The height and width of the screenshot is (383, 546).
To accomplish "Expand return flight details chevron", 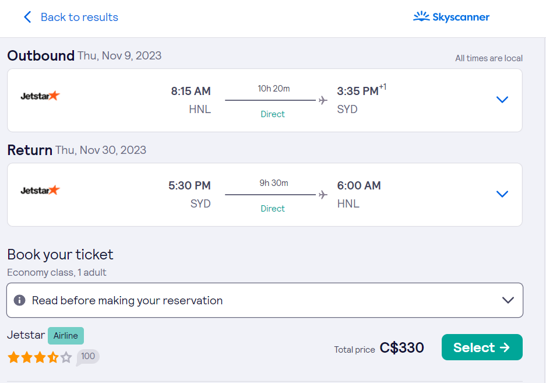I will [x=502, y=194].
